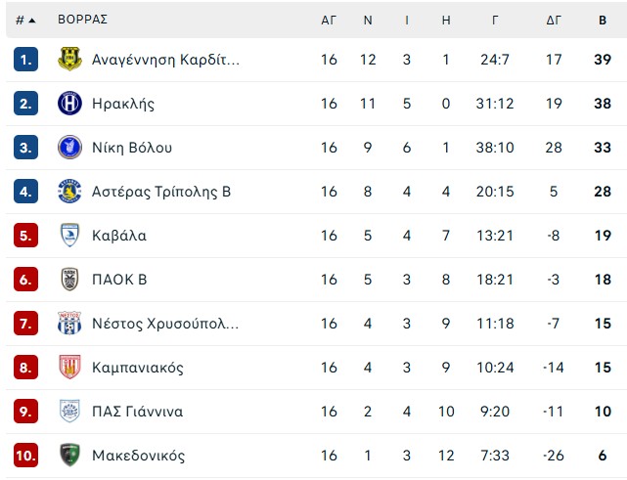Viewport: 627px width, 480px height.
Task: Click the Καμπανιακός team crest
Action: tap(70, 368)
